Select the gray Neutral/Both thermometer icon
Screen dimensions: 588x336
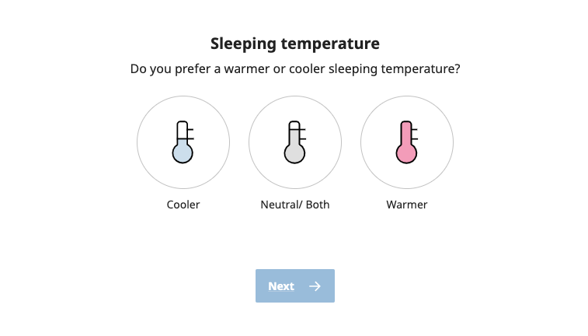(294, 142)
